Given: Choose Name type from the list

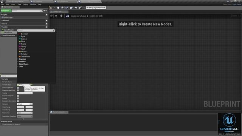Looking at the screenshot, I should pos(23,44).
